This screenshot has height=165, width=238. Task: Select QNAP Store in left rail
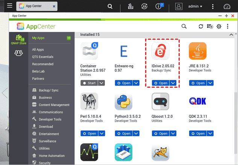point(18,39)
